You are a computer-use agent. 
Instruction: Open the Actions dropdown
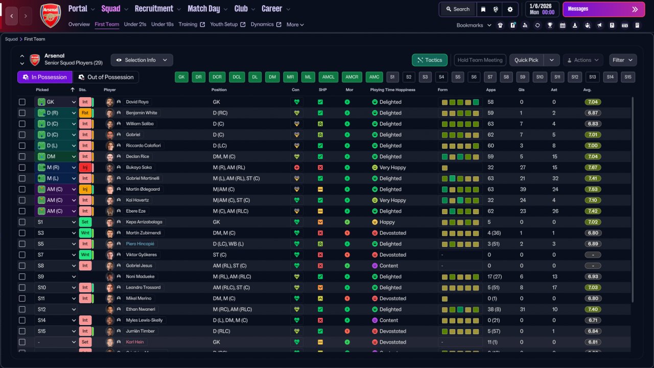583,60
